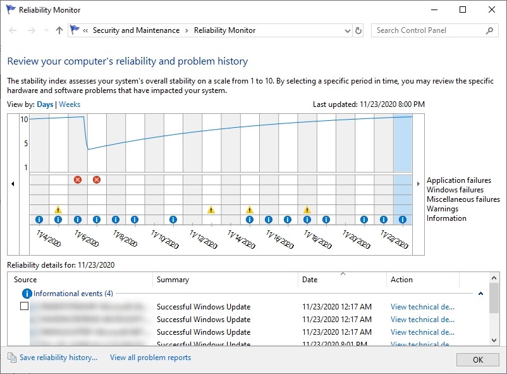Open recent locations dropdown arrow
The height and width of the screenshot is (374, 507).
click(46, 30)
